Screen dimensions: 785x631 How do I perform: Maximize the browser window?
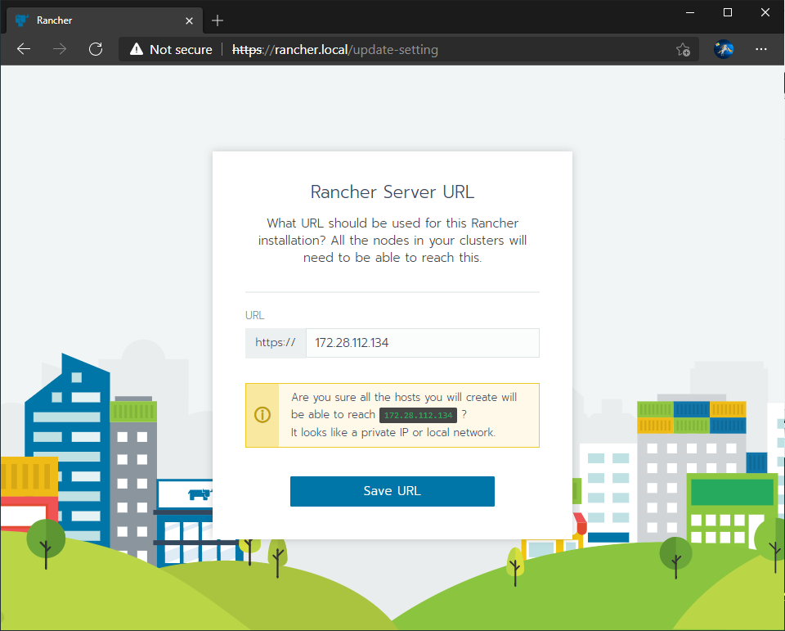[x=728, y=12]
